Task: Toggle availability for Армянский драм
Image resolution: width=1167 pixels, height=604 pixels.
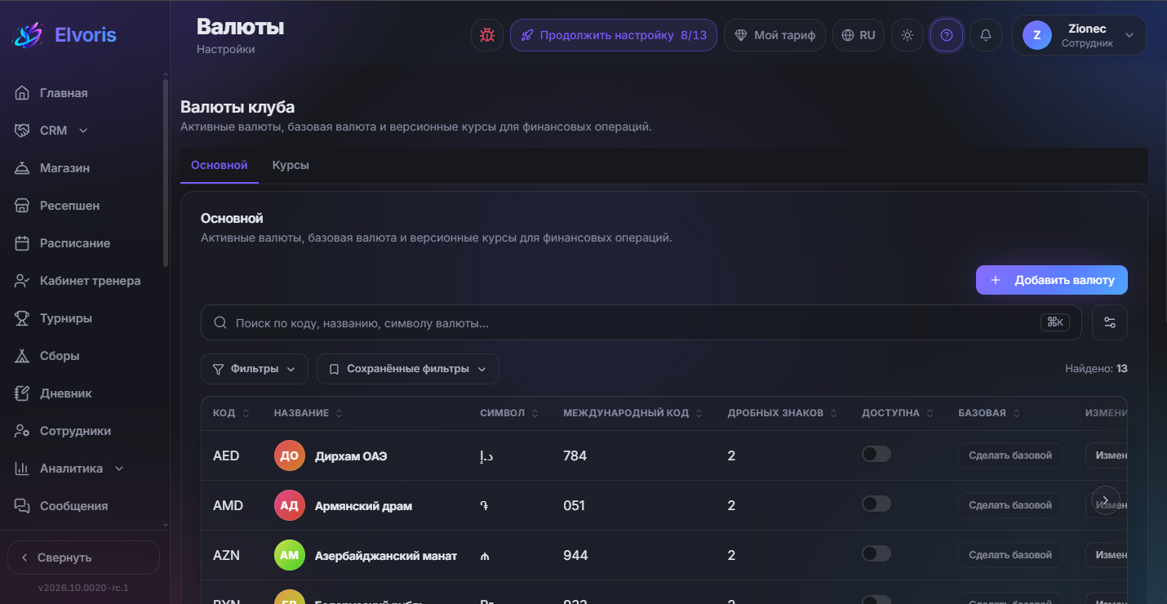Action: tap(876, 504)
